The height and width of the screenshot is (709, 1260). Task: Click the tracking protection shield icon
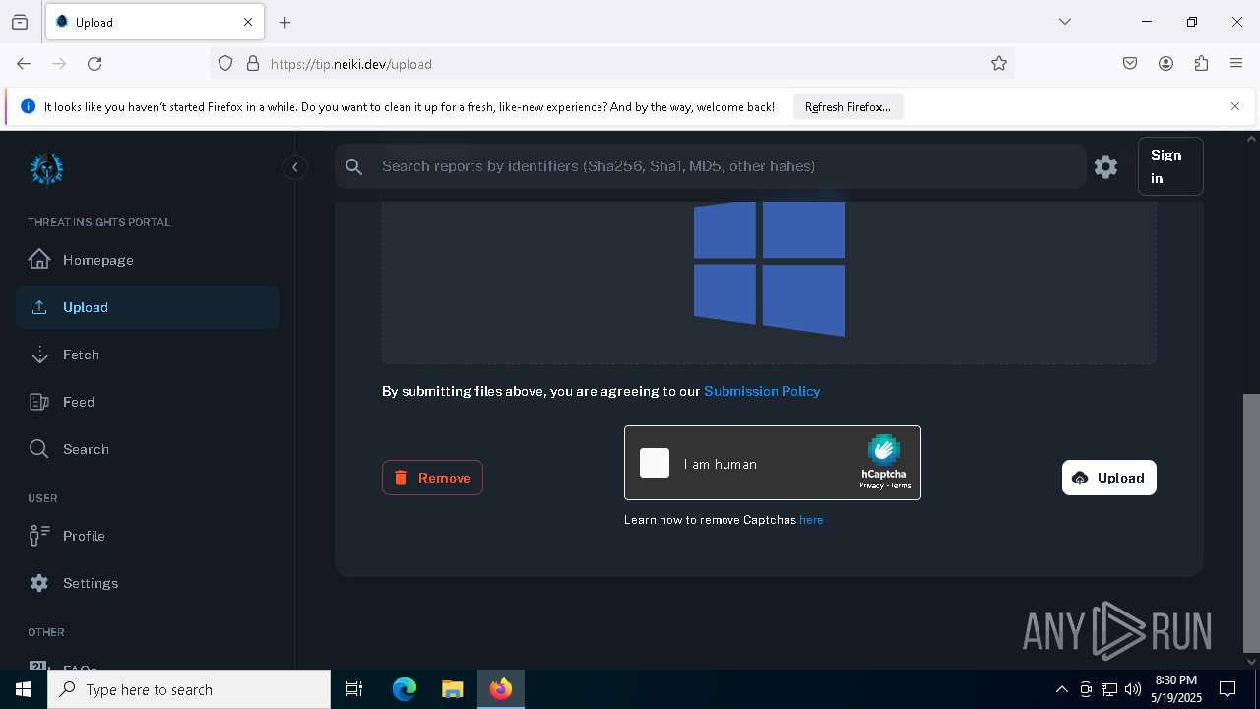coord(225,64)
